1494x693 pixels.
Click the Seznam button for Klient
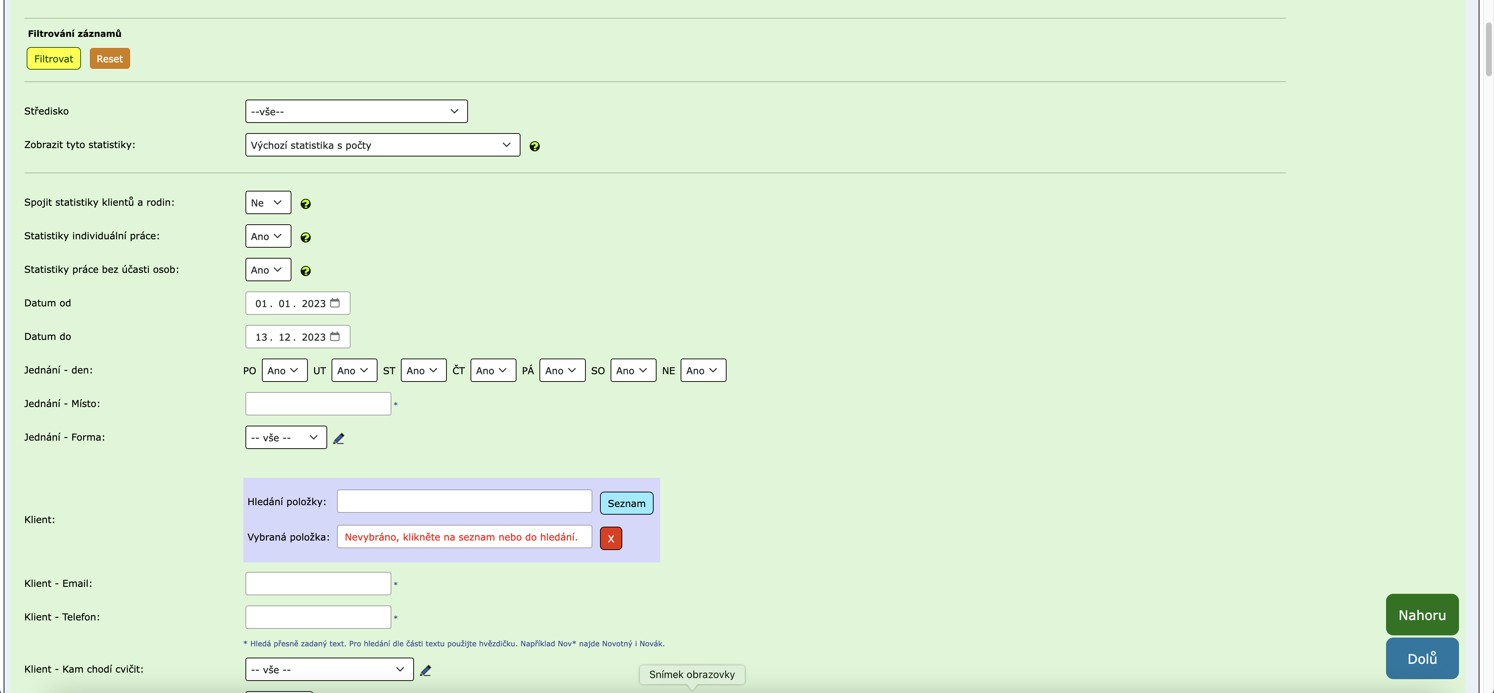click(x=626, y=503)
